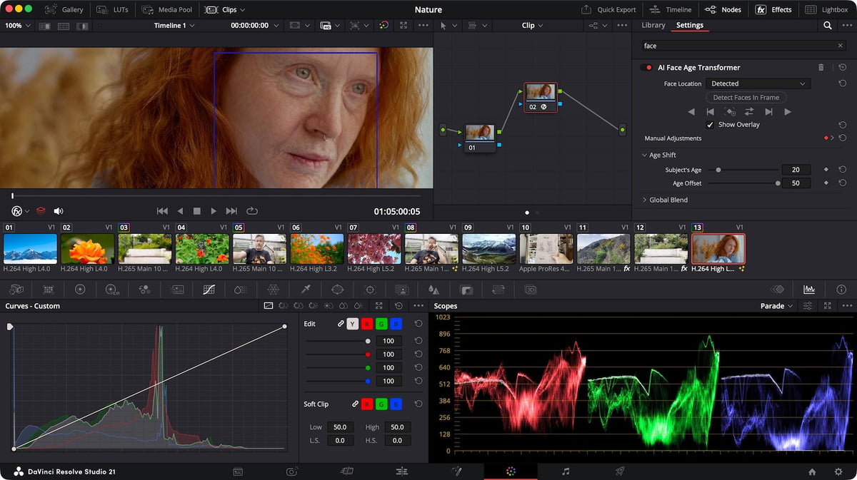This screenshot has width=857, height=480.
Task: Expand the Scopes panel to fullscreen
Action: [x=828, y=306]
